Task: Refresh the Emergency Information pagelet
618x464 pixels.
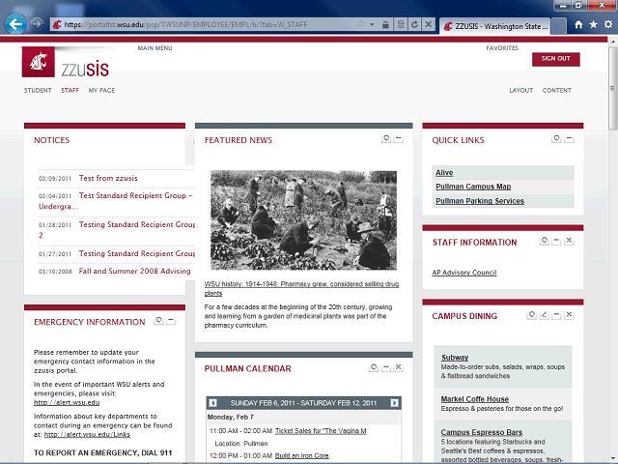Action: coord(158,320)
